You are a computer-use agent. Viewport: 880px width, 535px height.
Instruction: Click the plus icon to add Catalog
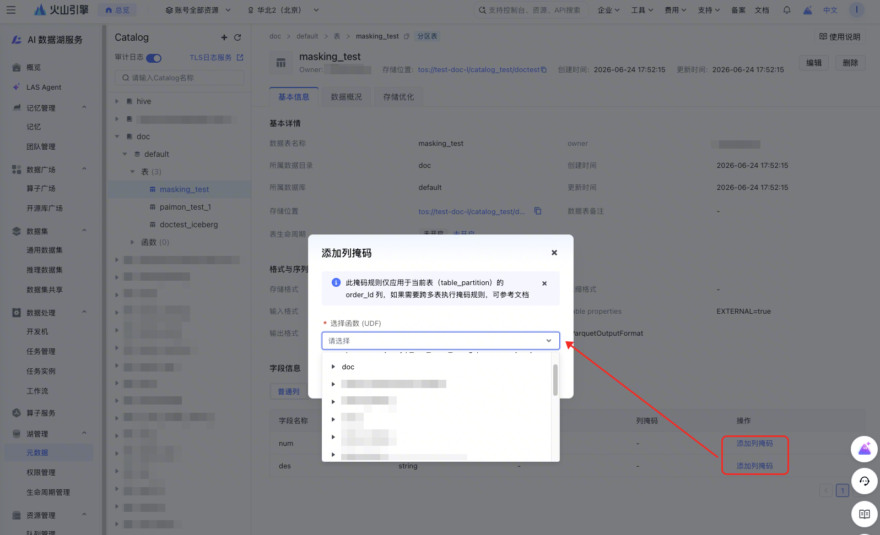point(224,37)
